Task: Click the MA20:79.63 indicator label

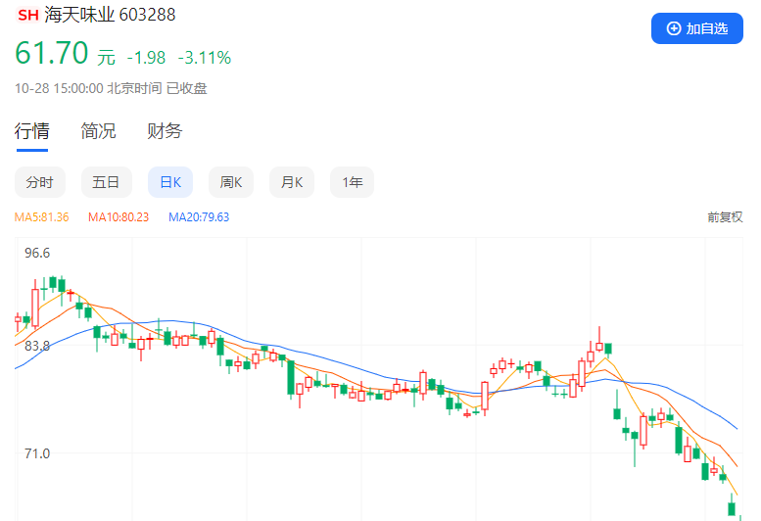Action: click(199, 216)
